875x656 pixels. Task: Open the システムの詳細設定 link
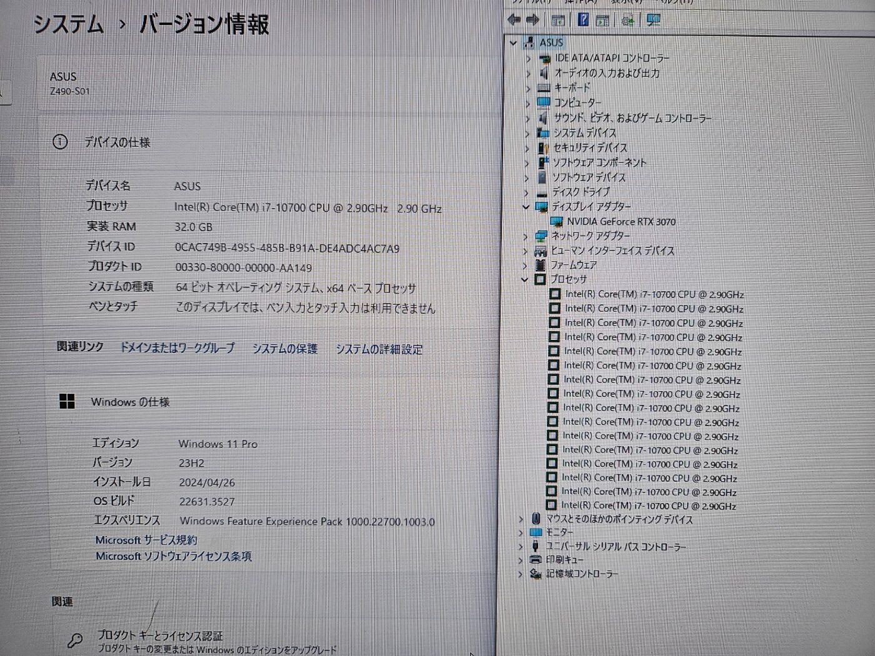tap(379, 349)
